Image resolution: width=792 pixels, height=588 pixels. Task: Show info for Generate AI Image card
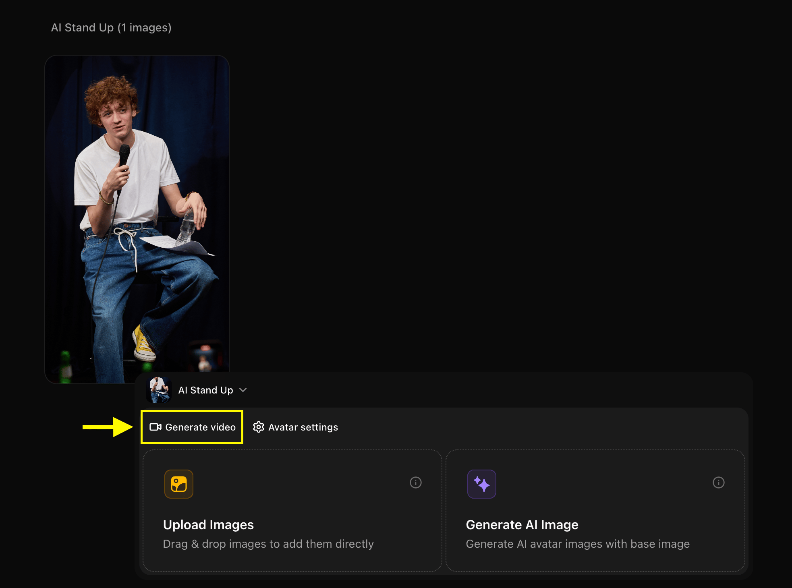(x=719, y=482)
